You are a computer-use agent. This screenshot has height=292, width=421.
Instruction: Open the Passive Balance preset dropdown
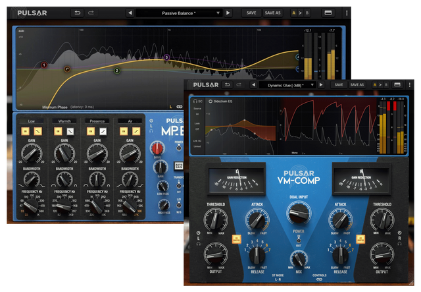(x=178, y=13)
